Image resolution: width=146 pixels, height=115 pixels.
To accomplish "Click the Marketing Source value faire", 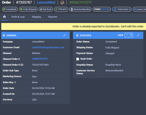I will point(34,76).
